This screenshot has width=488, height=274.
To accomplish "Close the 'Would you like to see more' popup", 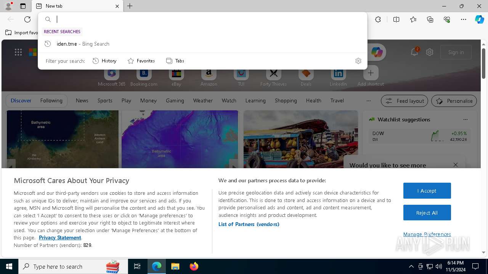I will click(x=456, y=165).
